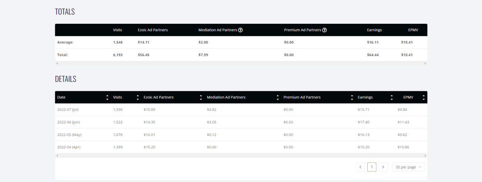The width and height of the screenshot is (482, 182).
Task: Click Ezoic average value $14.11
Action: coord(143,42)
